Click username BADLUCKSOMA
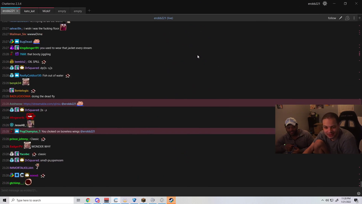 20,96
